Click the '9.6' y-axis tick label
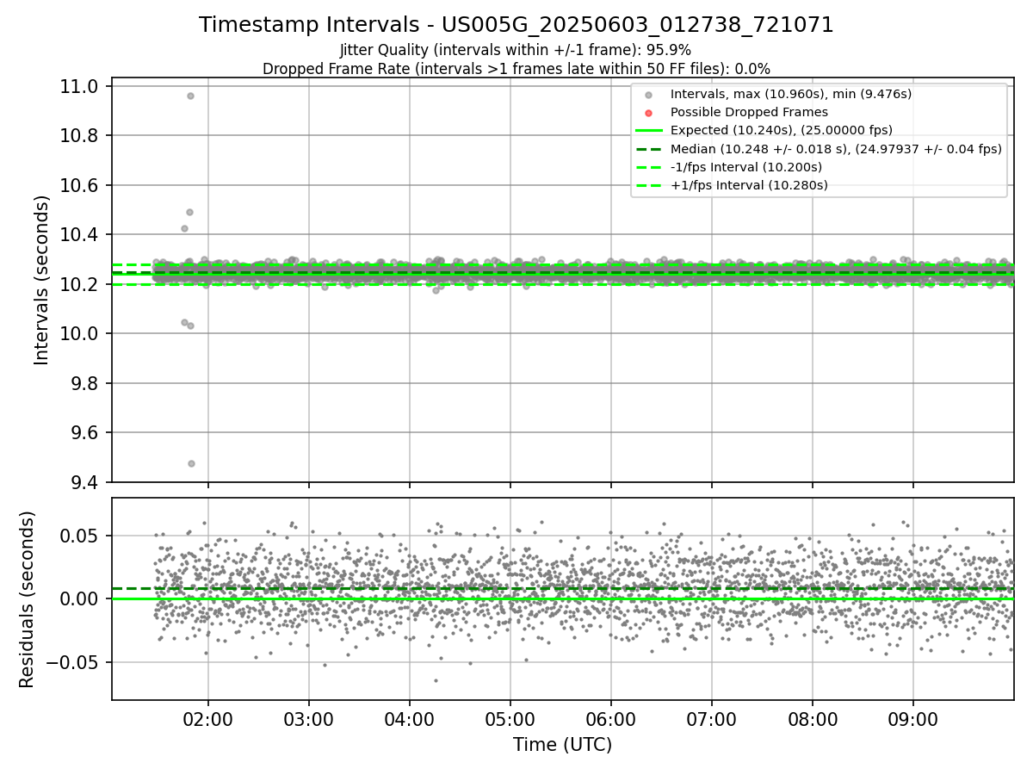 point(84,433)
